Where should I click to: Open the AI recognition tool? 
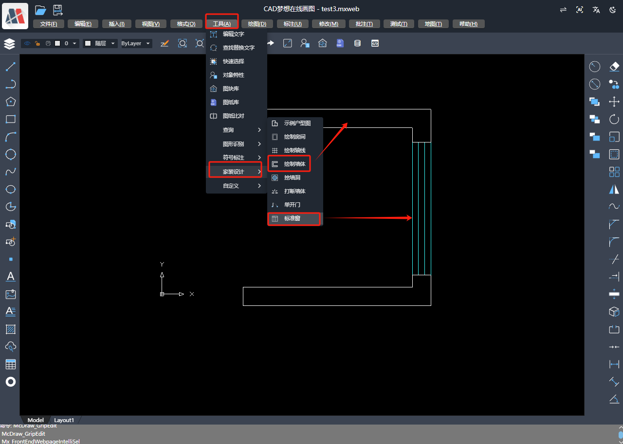(x=579, y=10)
